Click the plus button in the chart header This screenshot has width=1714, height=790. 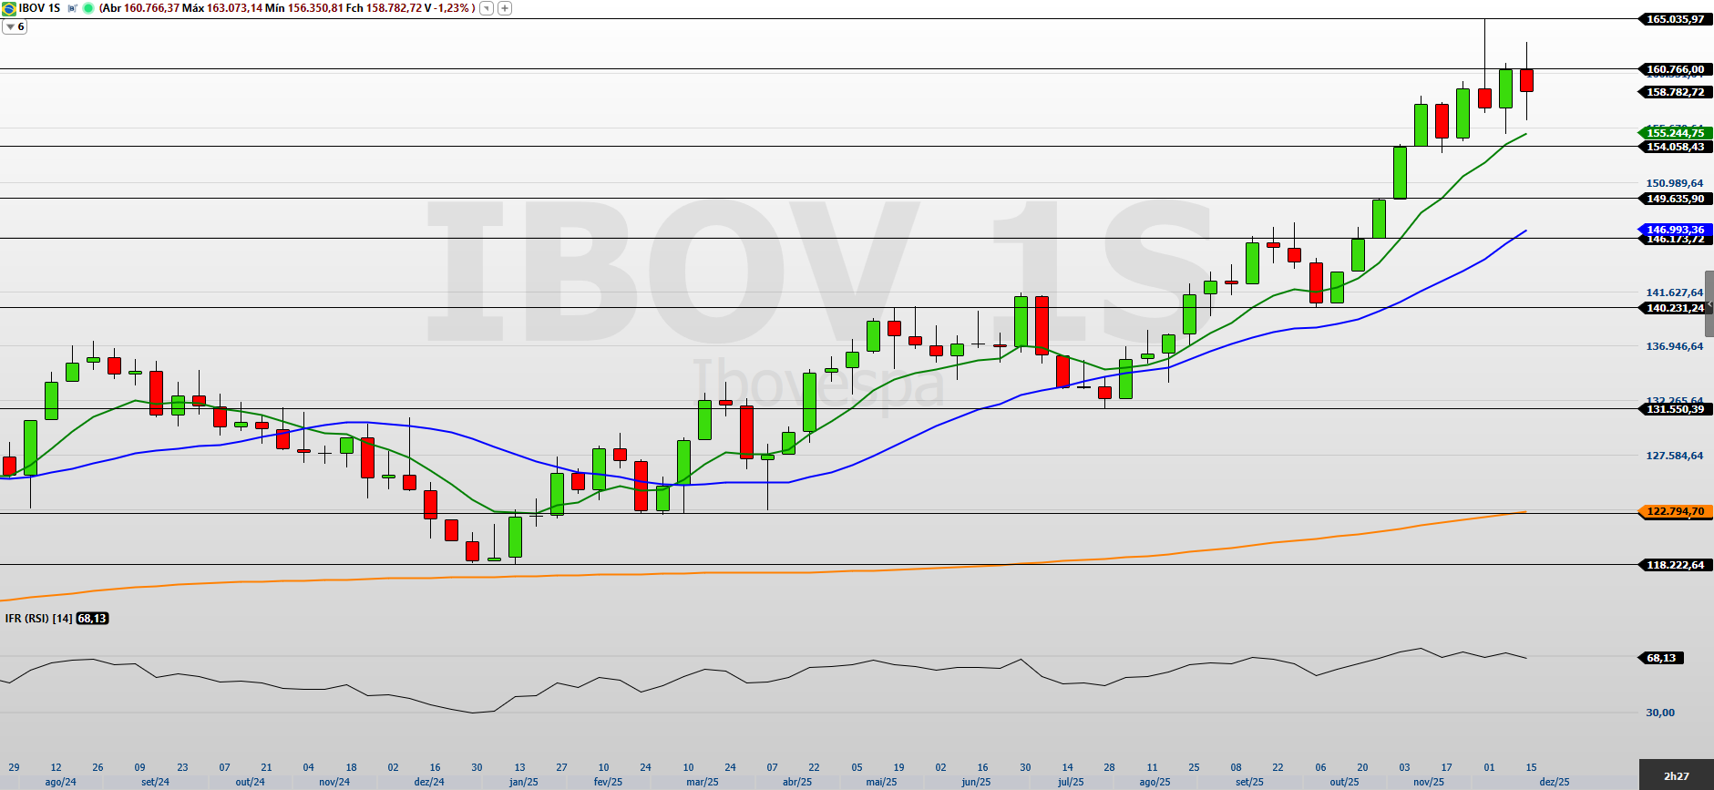(505, 8)
